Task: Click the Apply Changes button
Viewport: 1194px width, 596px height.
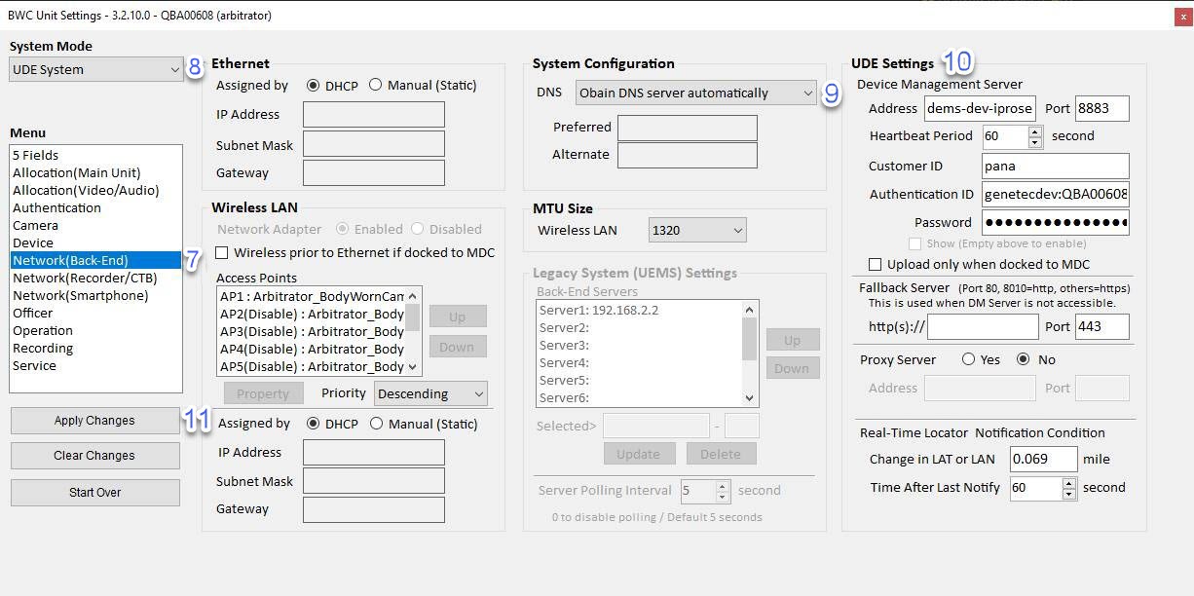Action: [x=94, y=421]
